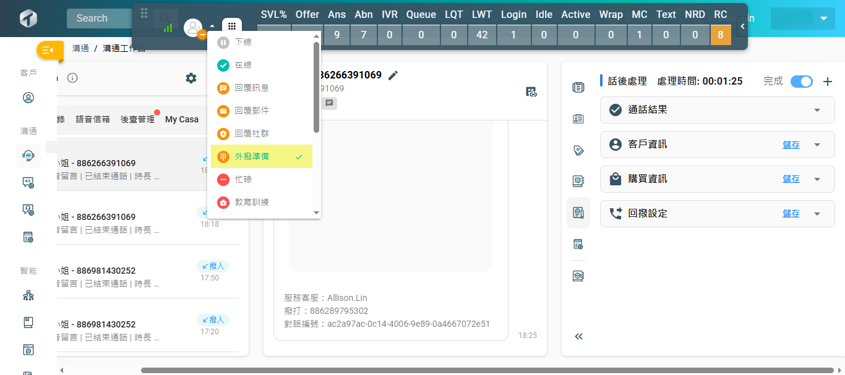845x375 pixels.
Task: Open the customer profile sidebar icon
Action: [28, 98]
